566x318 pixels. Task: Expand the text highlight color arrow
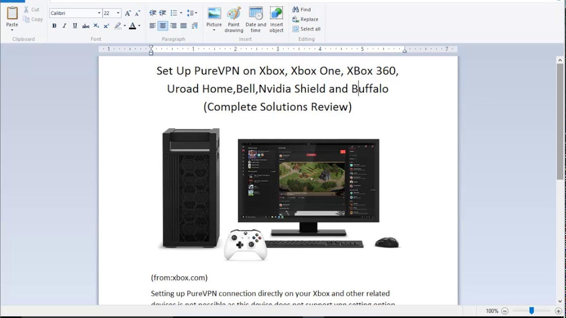[125, 26]
